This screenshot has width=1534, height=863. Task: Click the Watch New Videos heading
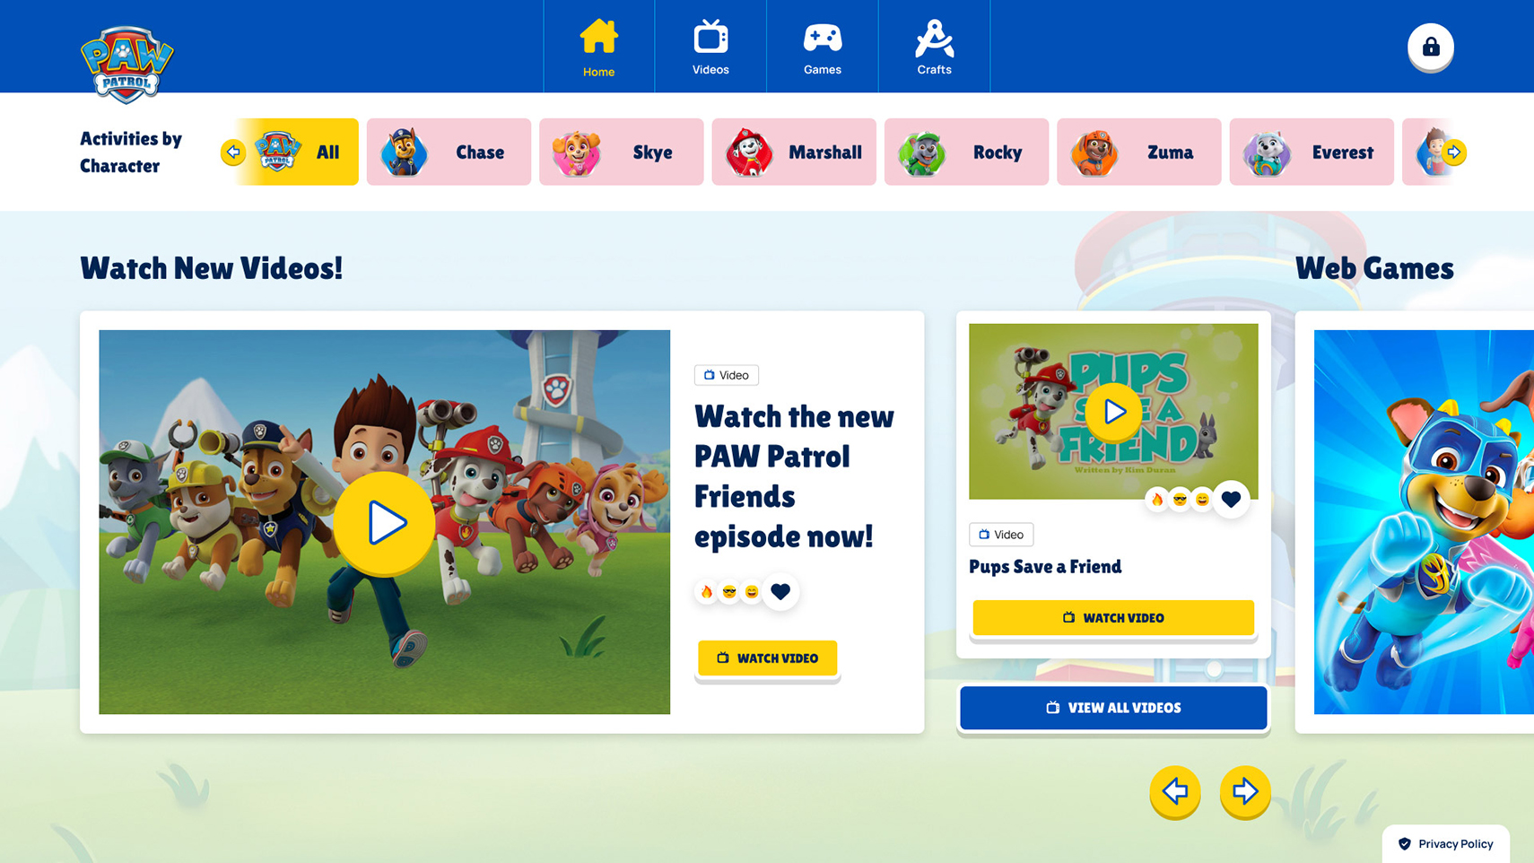click(x=212, y=268)
